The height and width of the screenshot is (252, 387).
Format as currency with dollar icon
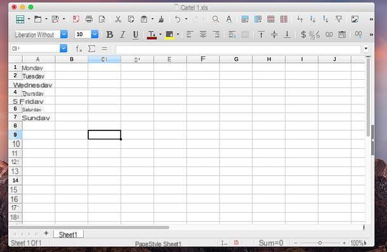click(x=303, y=34)
